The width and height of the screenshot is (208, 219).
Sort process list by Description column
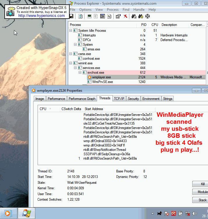coord(174,25)
